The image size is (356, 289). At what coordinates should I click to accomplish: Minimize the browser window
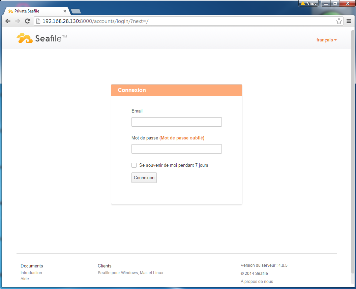pyautogui.click(x=326, y=3)
